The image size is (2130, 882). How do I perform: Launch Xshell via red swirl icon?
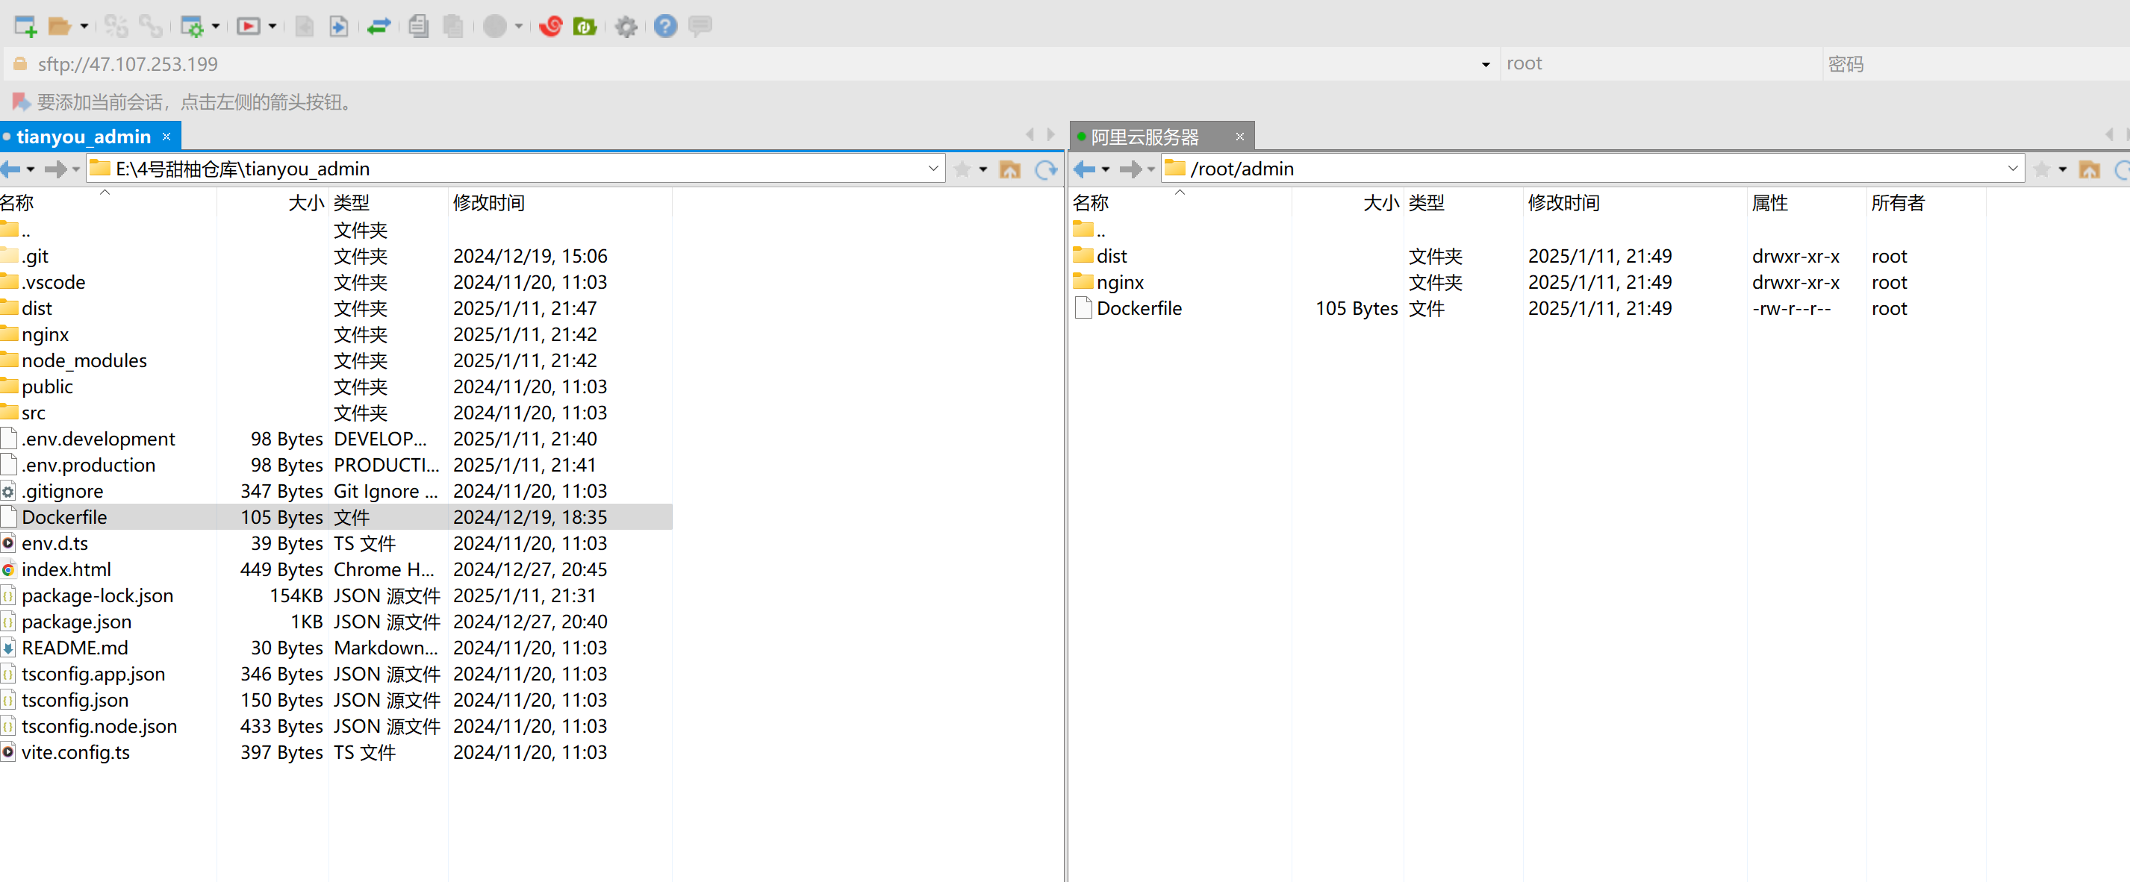pyautogui.click(x=551, y=26)
